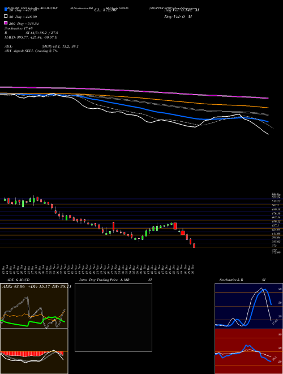Screen dimensions: 283x374
Task: Click the 17.48 value on the stochastics line
Action: 275,322
